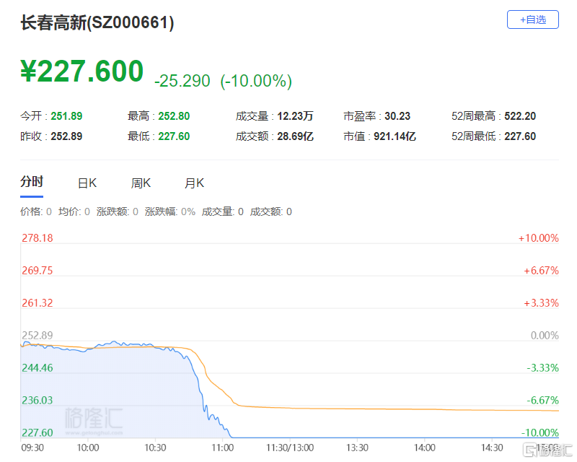577x462 pixels.
Task: Click the 244.46 price axis label
Action: [x=38, y=367]
